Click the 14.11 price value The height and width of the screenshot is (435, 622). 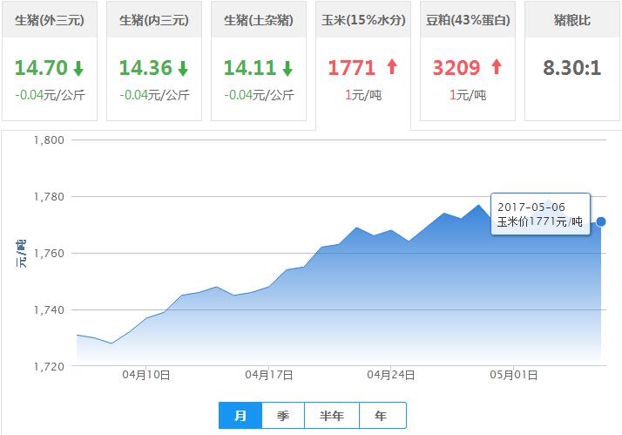[x=250, y=68]
